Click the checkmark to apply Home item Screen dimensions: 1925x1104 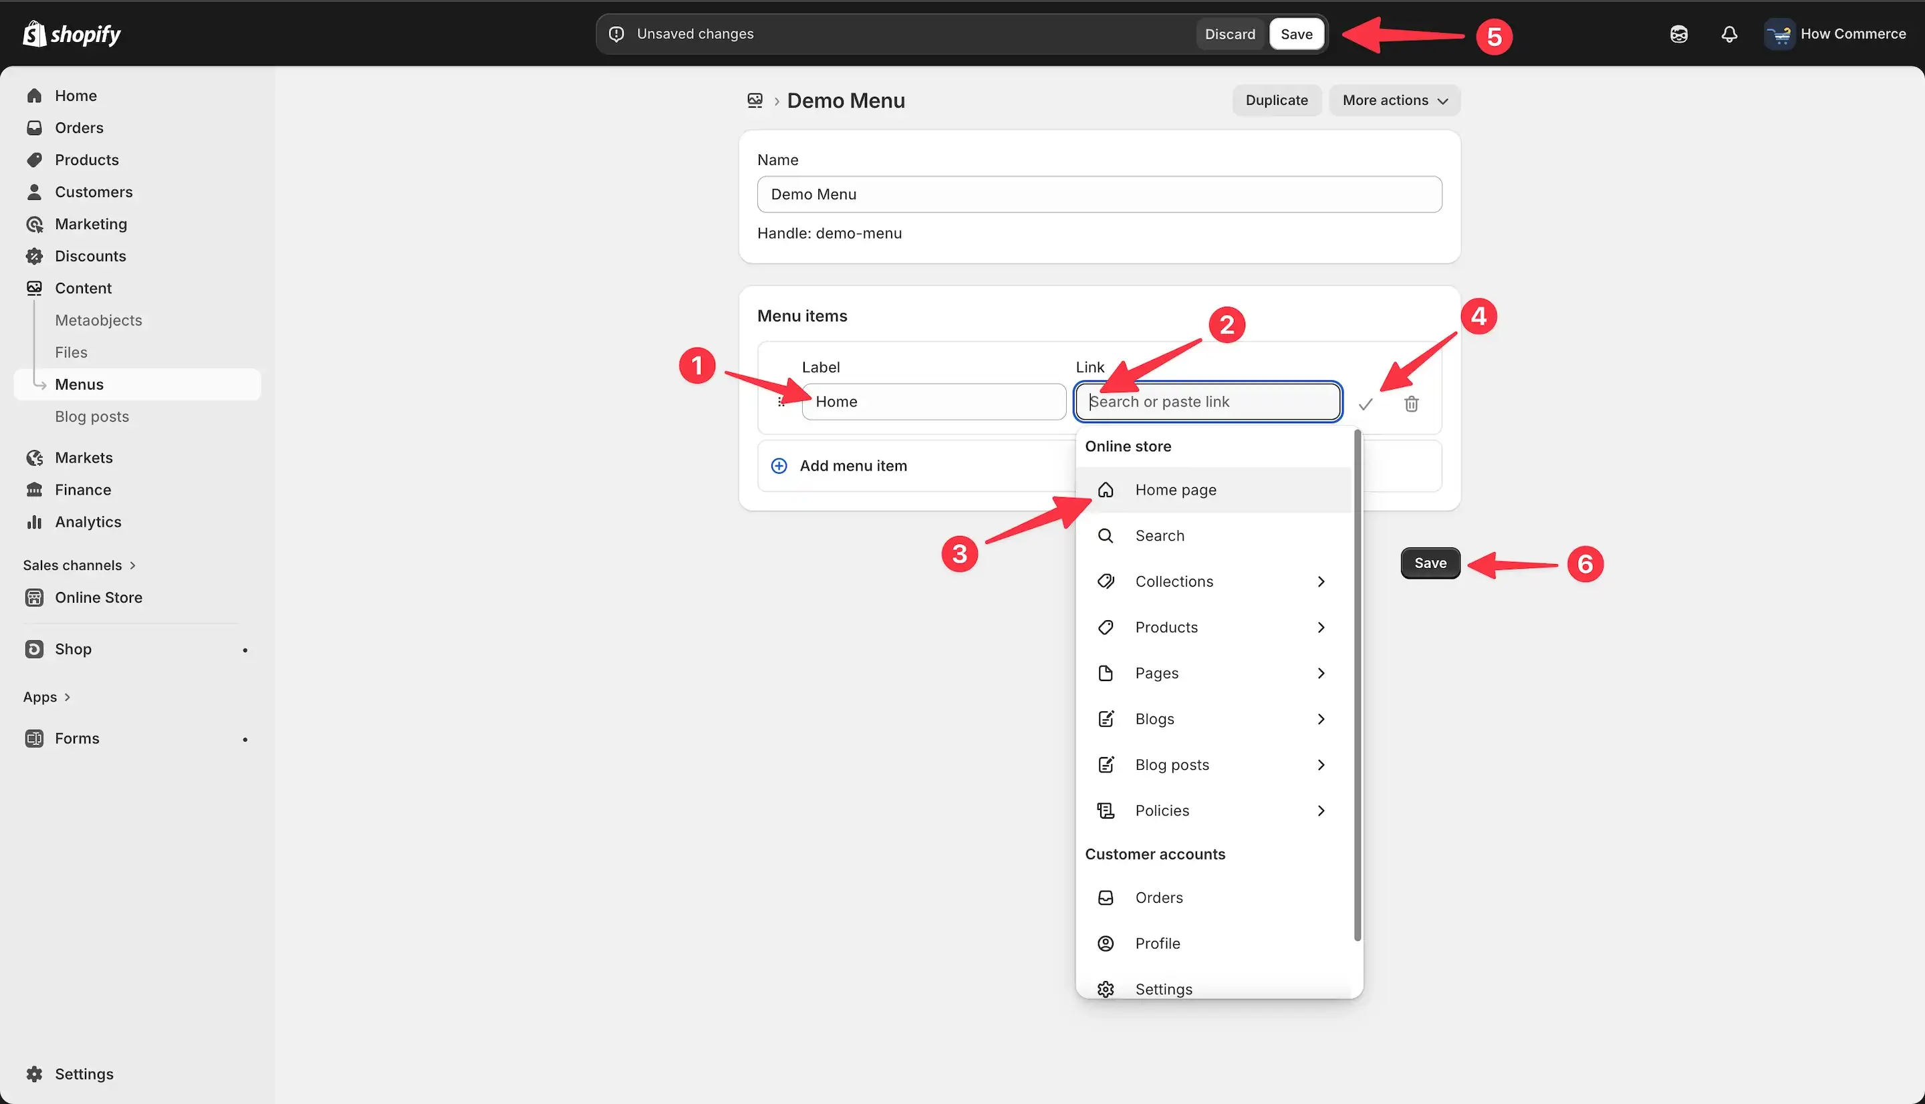click(x=1366, y=404)
